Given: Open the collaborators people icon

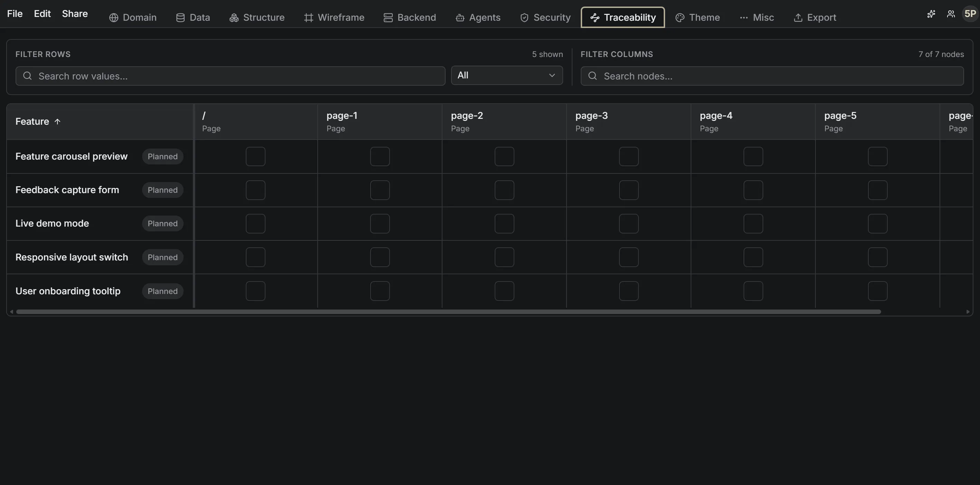Looking at the screenshot, I should click(951, 14).
